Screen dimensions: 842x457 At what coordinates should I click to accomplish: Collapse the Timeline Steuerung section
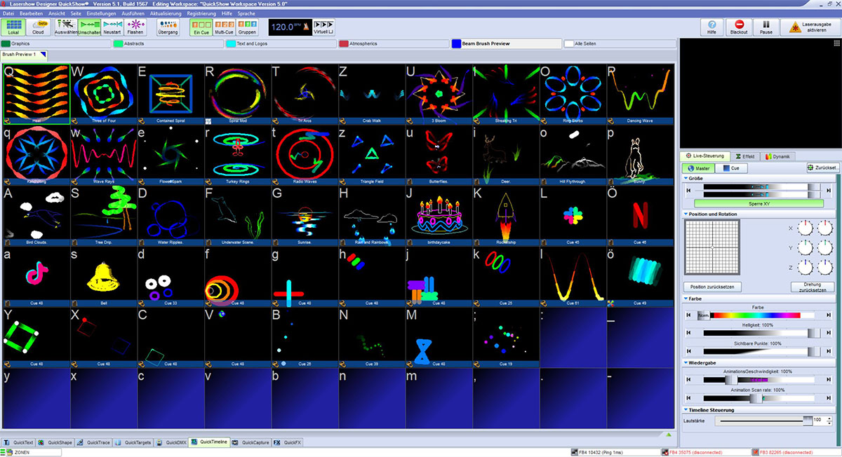(686, 410)
